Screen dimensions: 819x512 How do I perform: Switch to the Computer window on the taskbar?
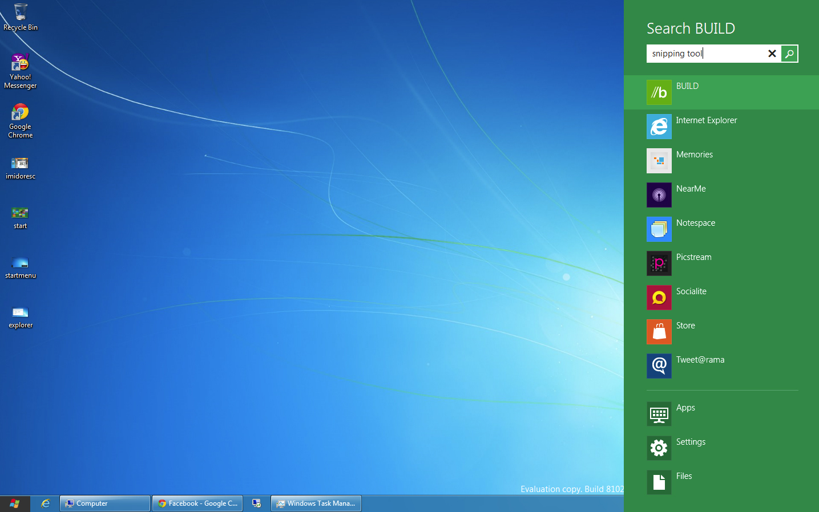105,503
